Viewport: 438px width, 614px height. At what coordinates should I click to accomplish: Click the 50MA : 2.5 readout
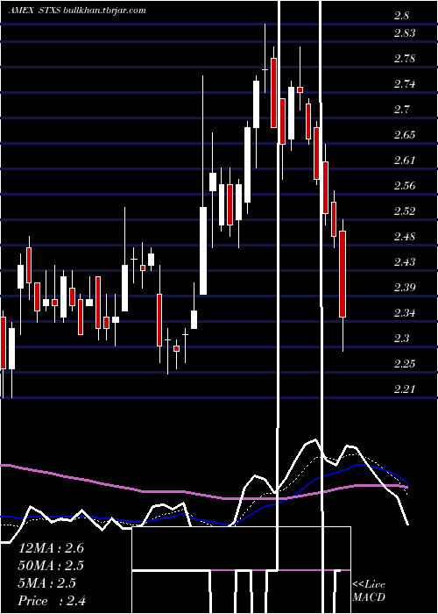tap(51, 566)
